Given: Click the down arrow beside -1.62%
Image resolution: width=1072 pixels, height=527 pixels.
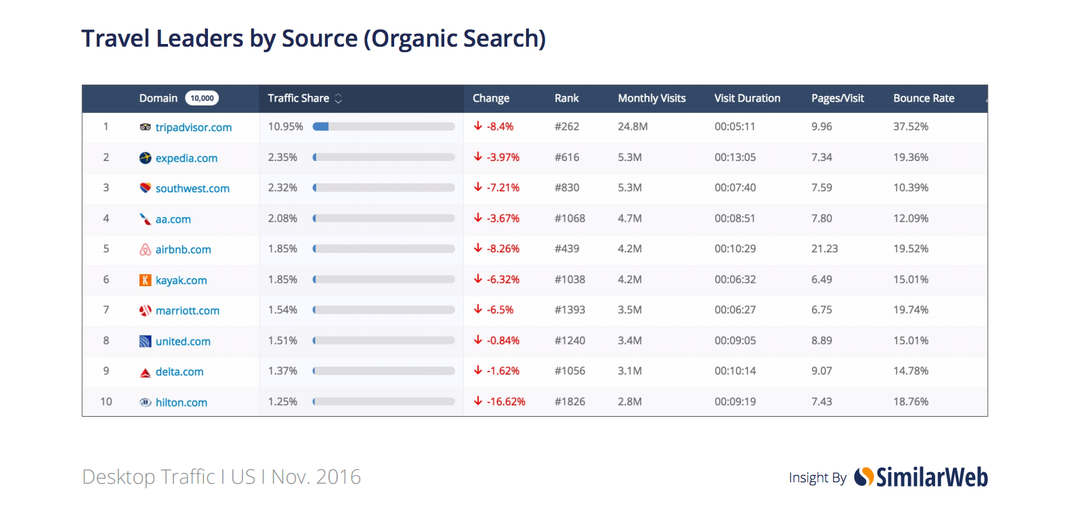Looking at the screenshot, I should pyautogui.click(x=478, y=370).
